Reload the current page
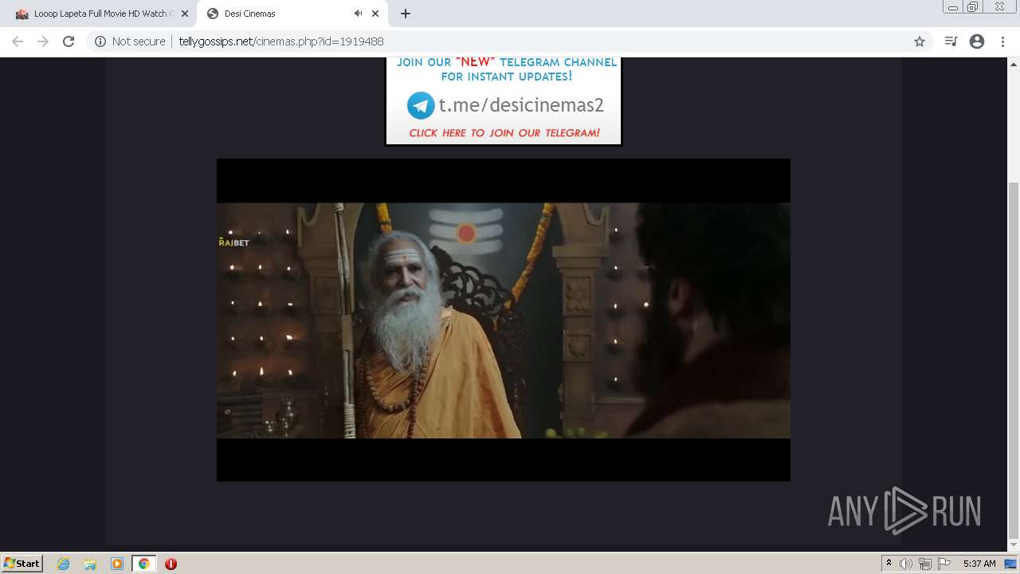Screen dimensions: 1020x574 click(69, 41)
